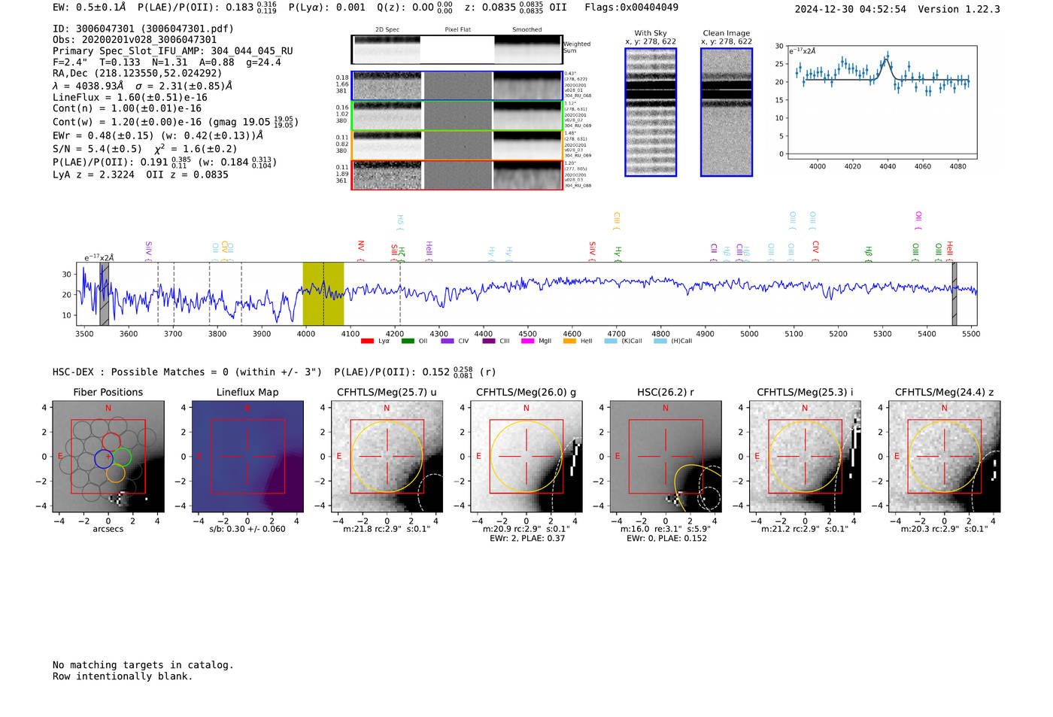1053x717 pixels.
Task: Select the red-outlined fiber spectrum row
Action: click(x=457, y=175)
